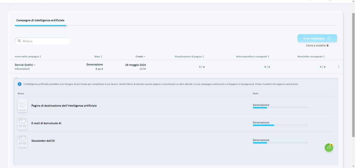This screenshot has width=355, height=168.
Task: Sort by Newsletter consegnate column
Action: (311, 56)
